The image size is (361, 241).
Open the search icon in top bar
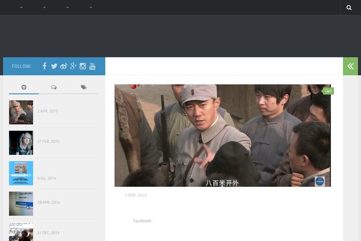tap(349, 8)
